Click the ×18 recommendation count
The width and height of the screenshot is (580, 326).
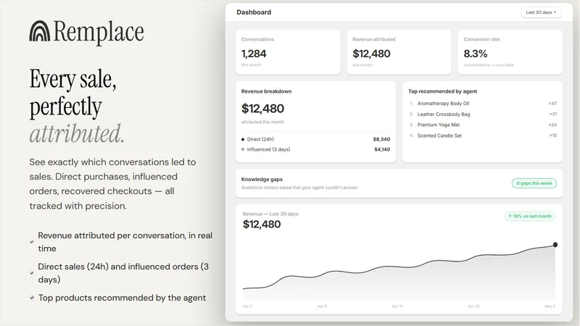[x=553, y=135]
